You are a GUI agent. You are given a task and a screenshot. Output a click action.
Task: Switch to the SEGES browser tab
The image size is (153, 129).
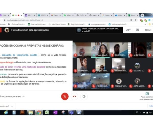pos(43,15)
